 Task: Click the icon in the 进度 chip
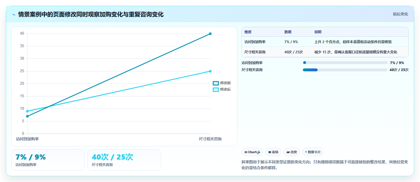click(288, 152)
